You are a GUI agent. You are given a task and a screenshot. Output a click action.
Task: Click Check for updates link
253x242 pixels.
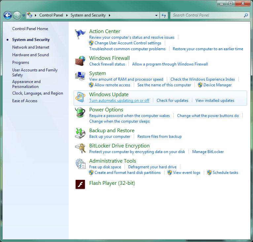(172, 101)
